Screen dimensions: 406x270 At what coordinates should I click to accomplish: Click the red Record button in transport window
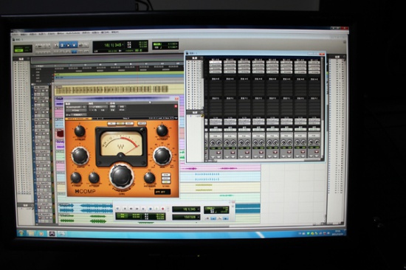162,209
